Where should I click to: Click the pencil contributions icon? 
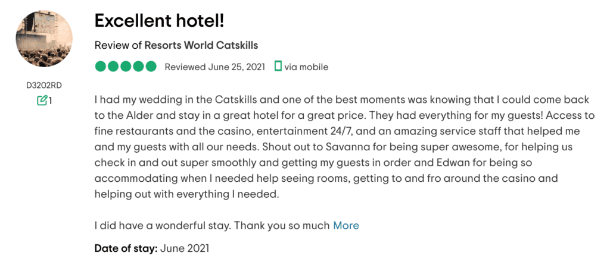click(x=42, y=100)
